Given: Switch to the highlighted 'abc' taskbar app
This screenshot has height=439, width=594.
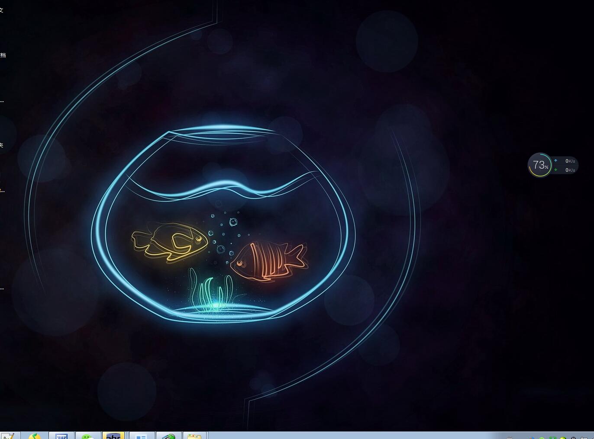Looking at the screenshot, I should point(113,436).
